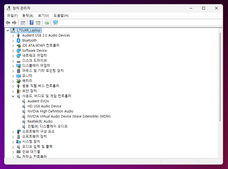Open the 파일(F) menu
This screenshot has width=228, height=169.
coord(12,15)
